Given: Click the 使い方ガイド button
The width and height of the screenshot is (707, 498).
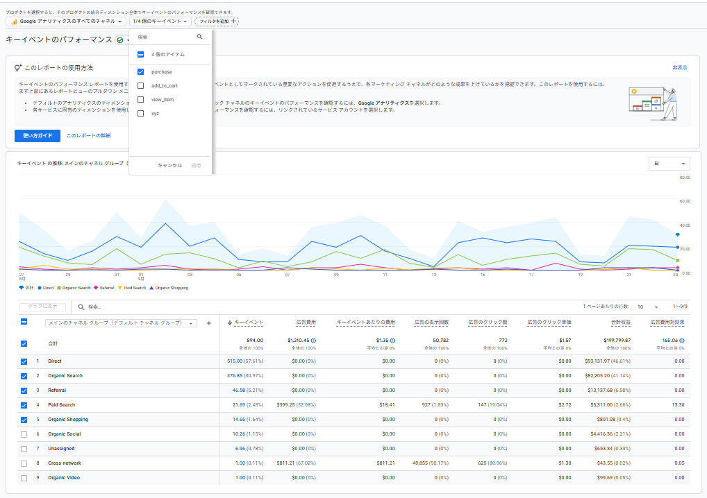Looking at the screenshot, I should pyautogui.click(x=38, y=135).
